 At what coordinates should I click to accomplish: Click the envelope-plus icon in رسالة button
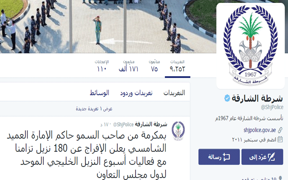pyautogui.click(x=226, y=157)
